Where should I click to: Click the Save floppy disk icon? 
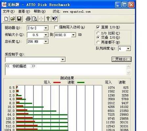19,19
